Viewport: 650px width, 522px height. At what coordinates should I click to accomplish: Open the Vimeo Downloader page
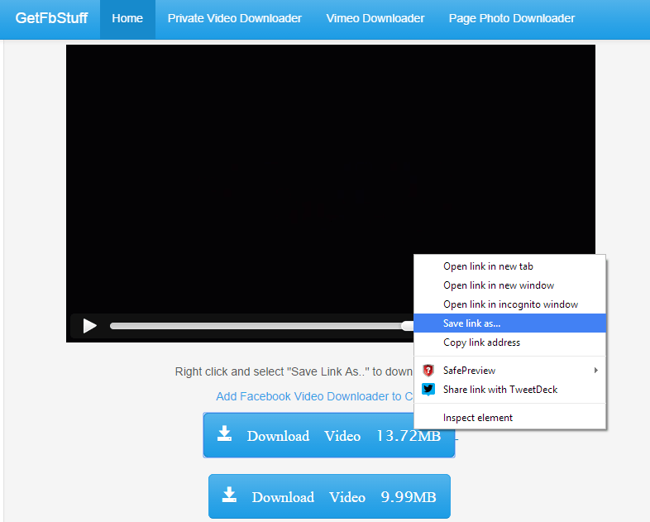(x=375, y=19)
